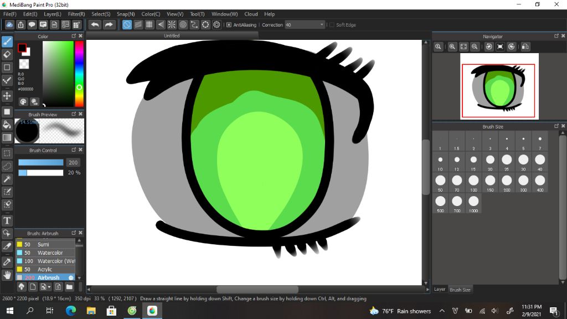
Task: Open the Filter(R) menu
Action: pos(76,14)
